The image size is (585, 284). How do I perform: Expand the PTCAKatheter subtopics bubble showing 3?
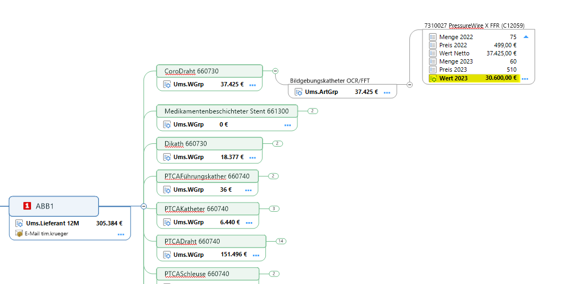pos(274,209)
